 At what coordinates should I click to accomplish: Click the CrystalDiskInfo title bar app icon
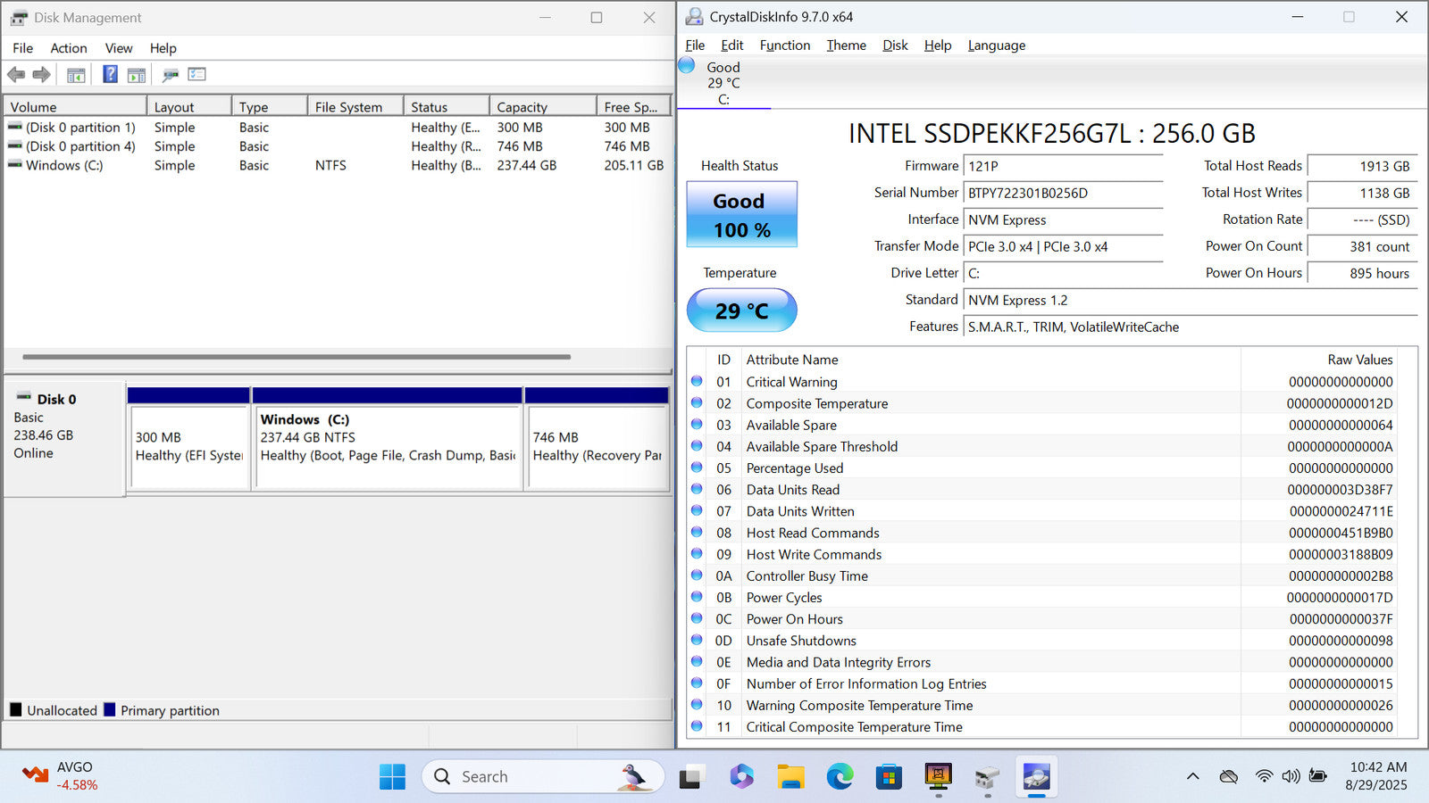coord(694,17)
